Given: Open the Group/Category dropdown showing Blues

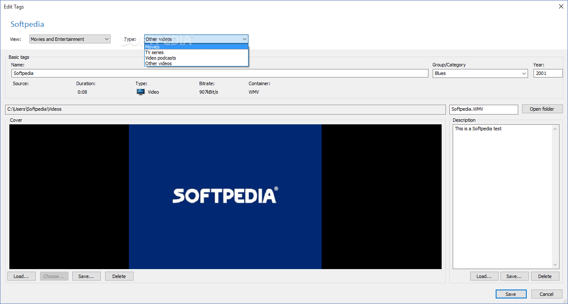Looking at the screenshot, I should pyautogui.click(x=480, y=73).
